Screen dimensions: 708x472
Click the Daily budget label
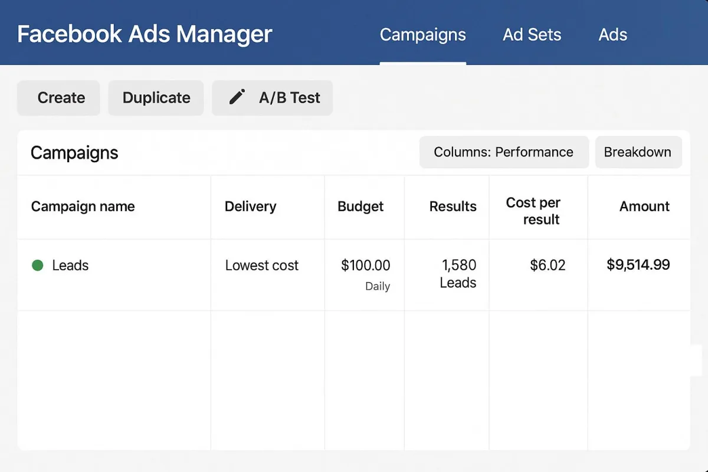pos(378,286)
